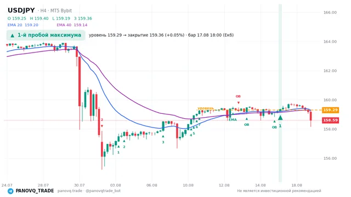Screen dimensions: 351x197
Task: Click the 'H4 · MT5 Bybit' timeframe label
Action: [55, 10]
